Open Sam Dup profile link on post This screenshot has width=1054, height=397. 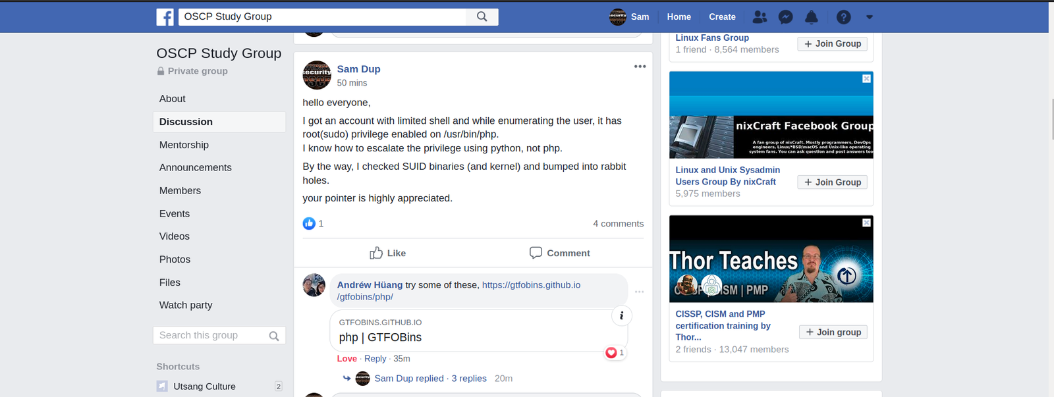358,69
